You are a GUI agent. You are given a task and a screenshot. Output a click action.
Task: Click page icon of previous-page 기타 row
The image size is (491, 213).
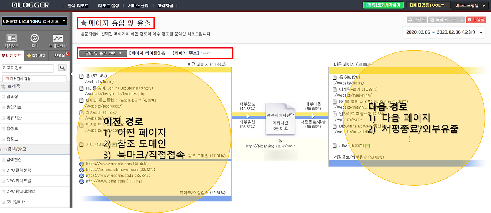(81, 144)
